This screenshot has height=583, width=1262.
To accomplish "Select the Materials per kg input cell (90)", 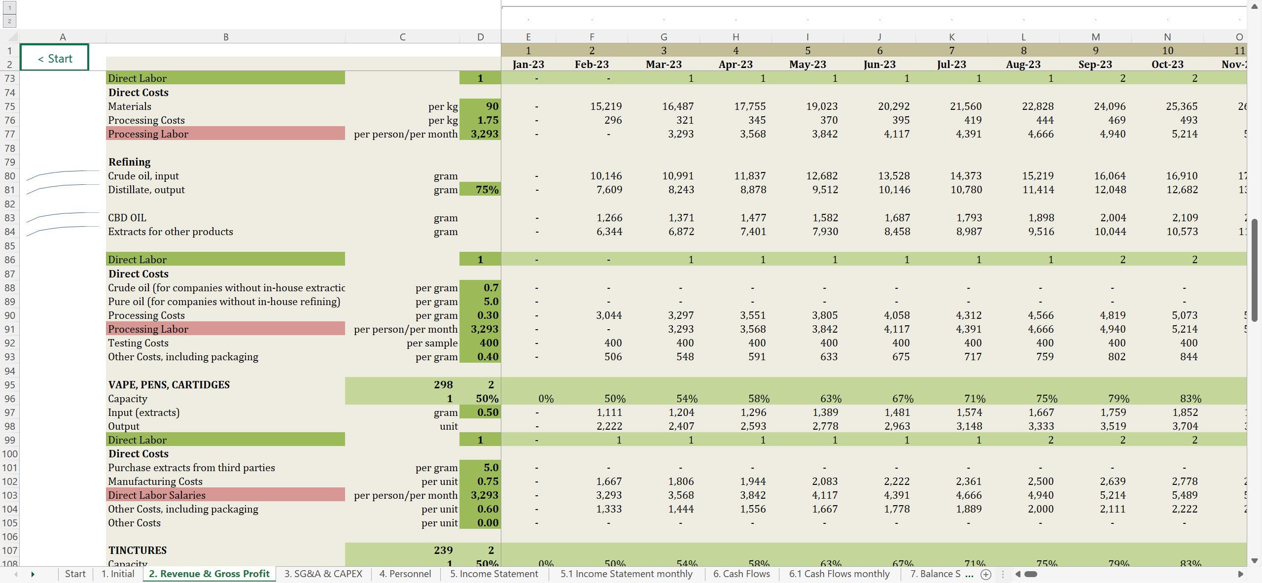I will [x=480, y=106].
